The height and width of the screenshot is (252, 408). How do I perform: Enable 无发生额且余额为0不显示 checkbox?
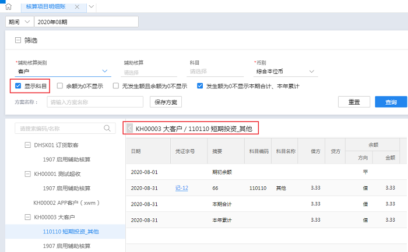click(x=116, y=86)
